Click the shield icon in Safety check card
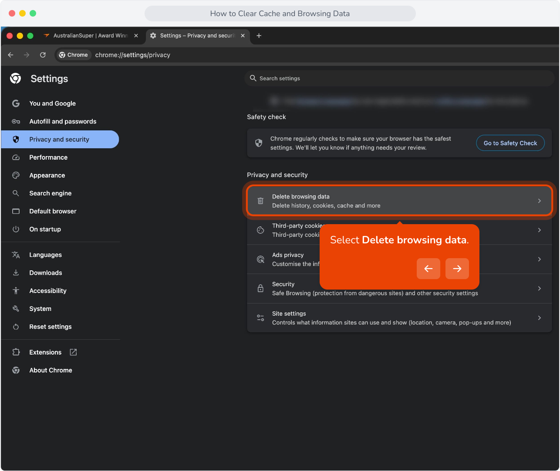 pos(259,143)
